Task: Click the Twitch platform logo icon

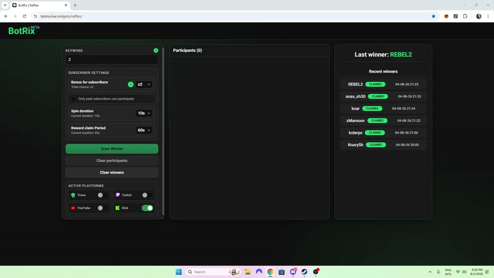Action: (x=118, y=195)
